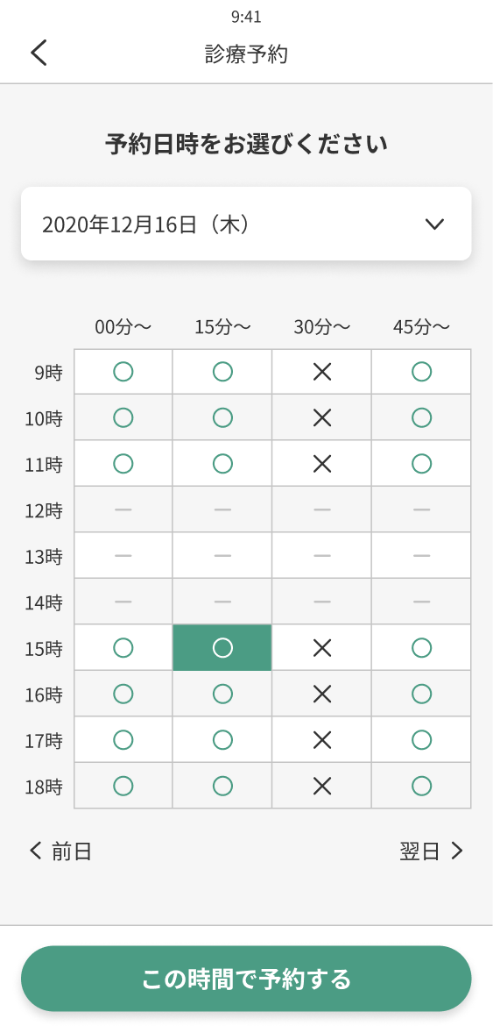Confirm with この時間で予約する button

(x=246, y=979)
